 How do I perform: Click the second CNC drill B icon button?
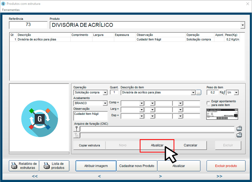[x=77, y=135]
